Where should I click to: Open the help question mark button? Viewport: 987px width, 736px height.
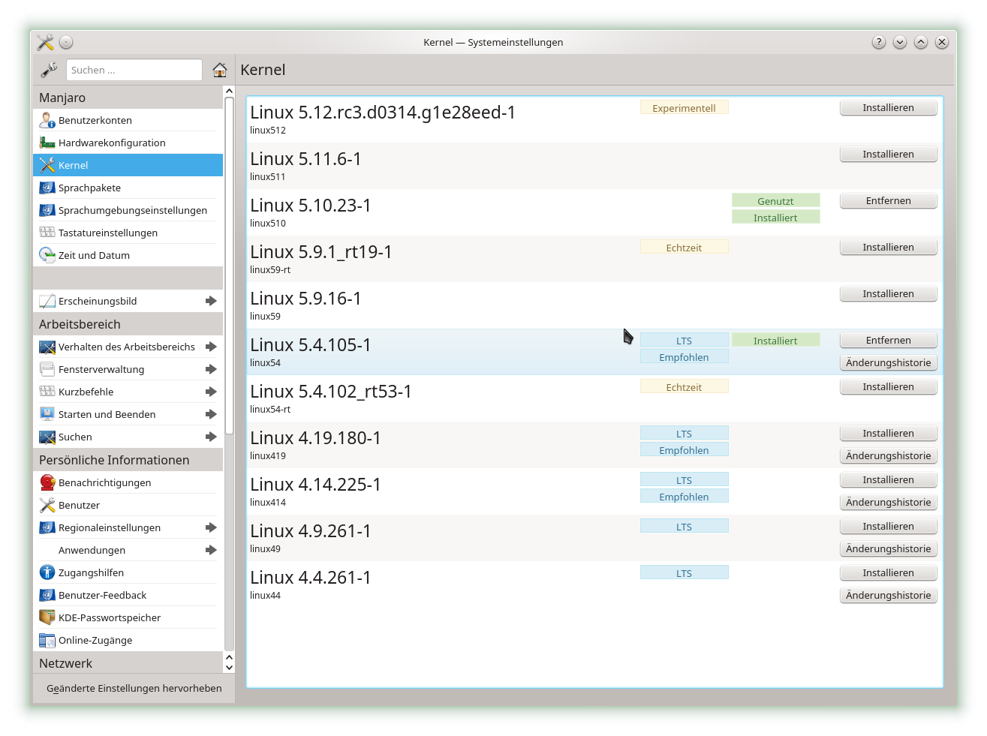coord(879,42)
